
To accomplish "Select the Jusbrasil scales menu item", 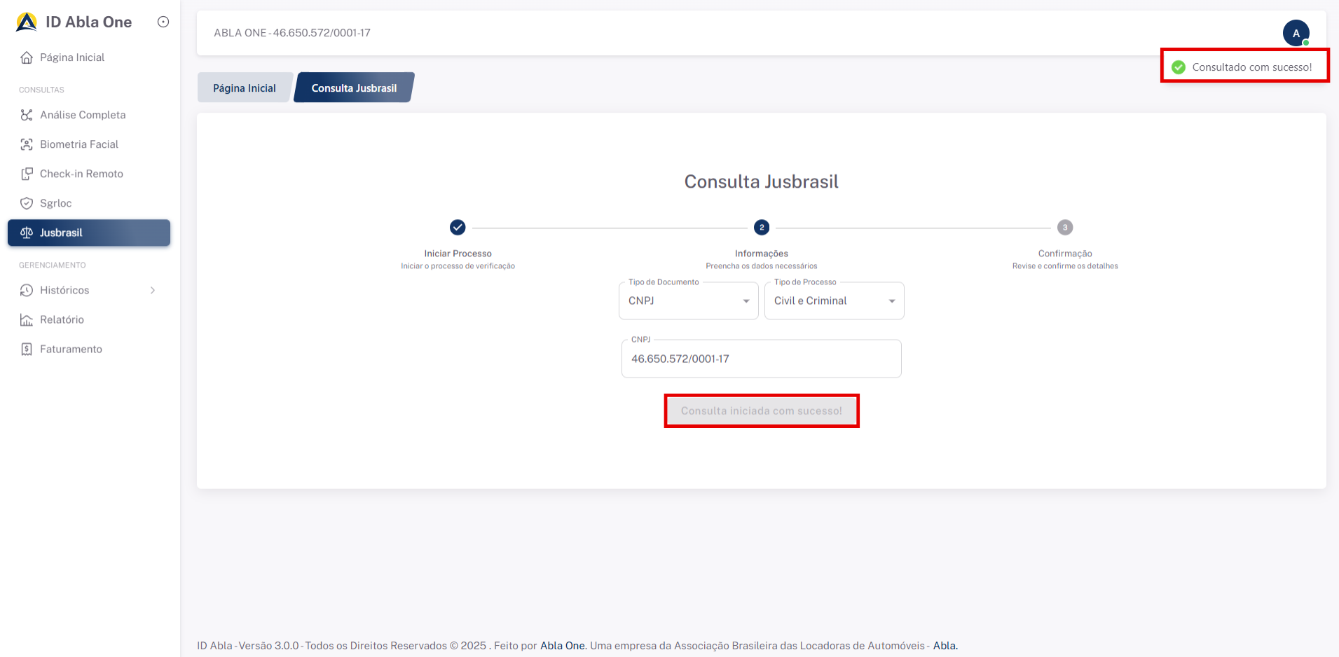I will tap(89, 233).
